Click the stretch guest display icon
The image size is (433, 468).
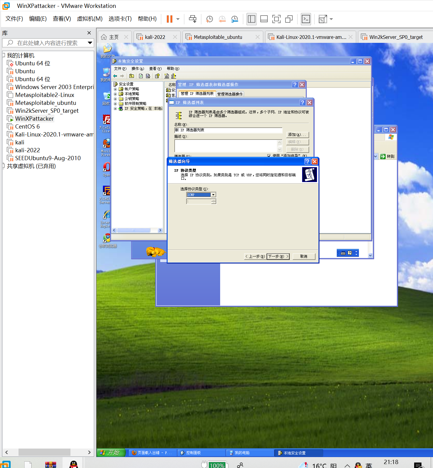point(322,19)
